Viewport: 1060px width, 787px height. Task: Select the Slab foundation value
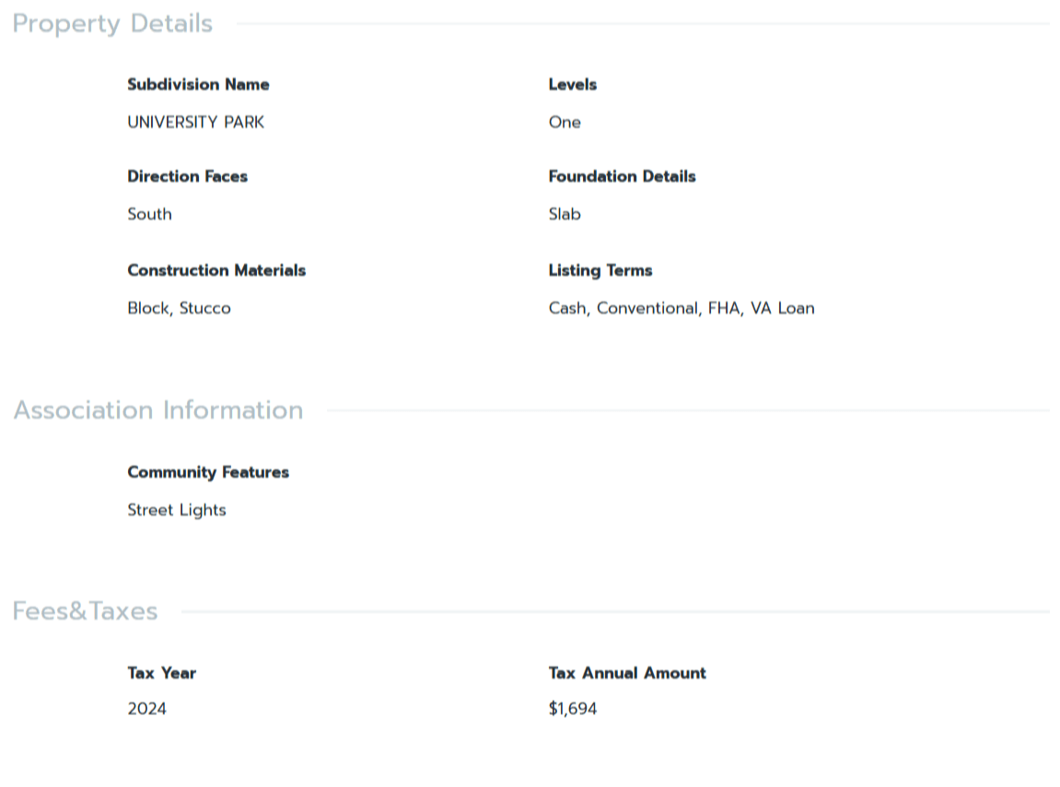pyautogui.click(x=565, y=215)
